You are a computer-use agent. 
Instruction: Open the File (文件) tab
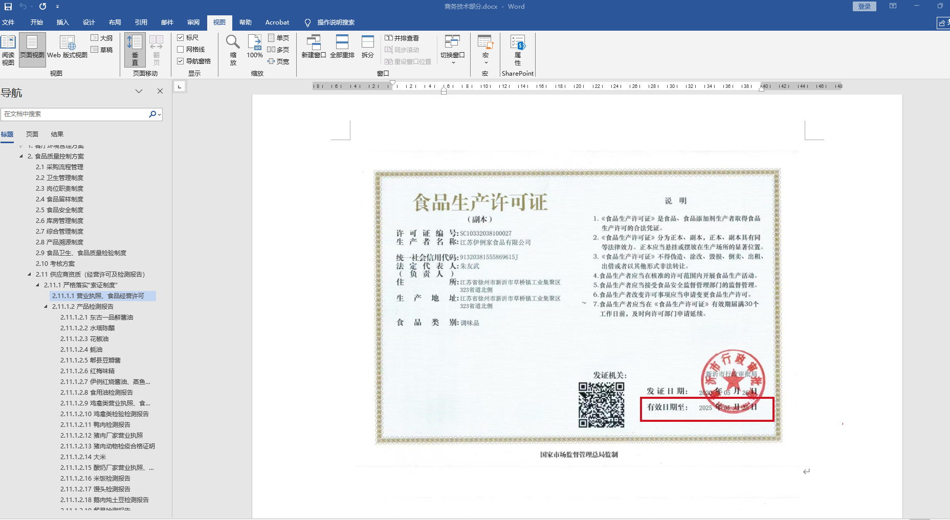(8, 22)
